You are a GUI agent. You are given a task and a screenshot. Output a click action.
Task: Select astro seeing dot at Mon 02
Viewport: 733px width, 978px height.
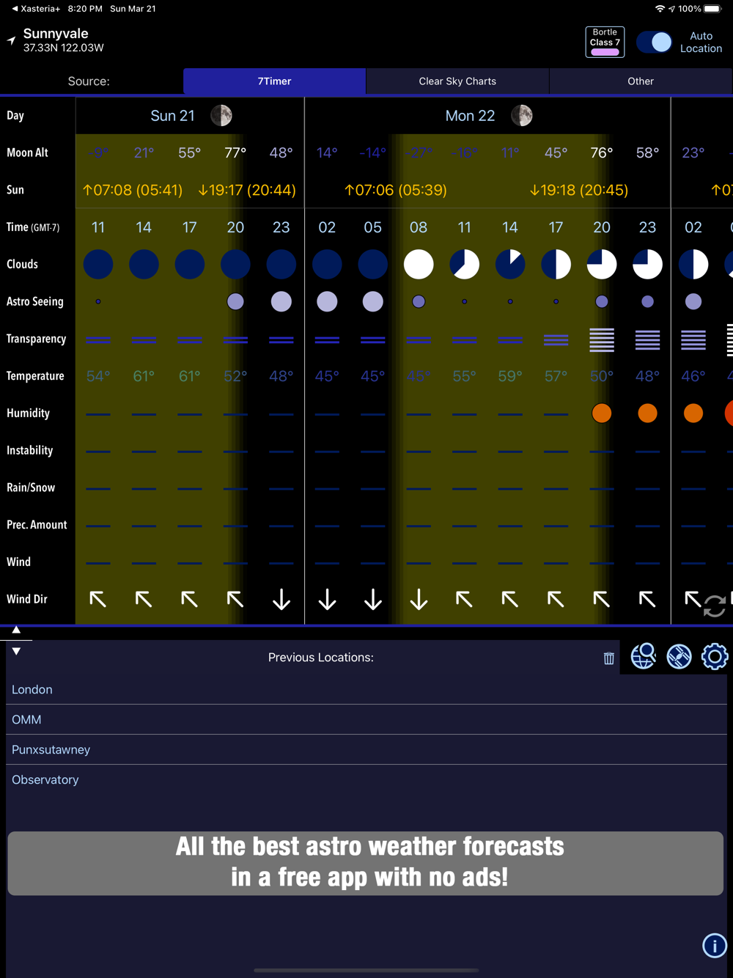(x=327, y=301)
